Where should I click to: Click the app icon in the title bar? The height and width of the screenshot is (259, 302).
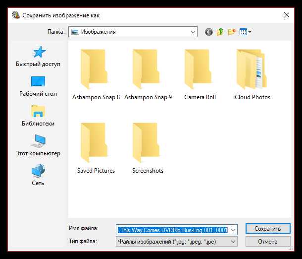click(16, 15)
